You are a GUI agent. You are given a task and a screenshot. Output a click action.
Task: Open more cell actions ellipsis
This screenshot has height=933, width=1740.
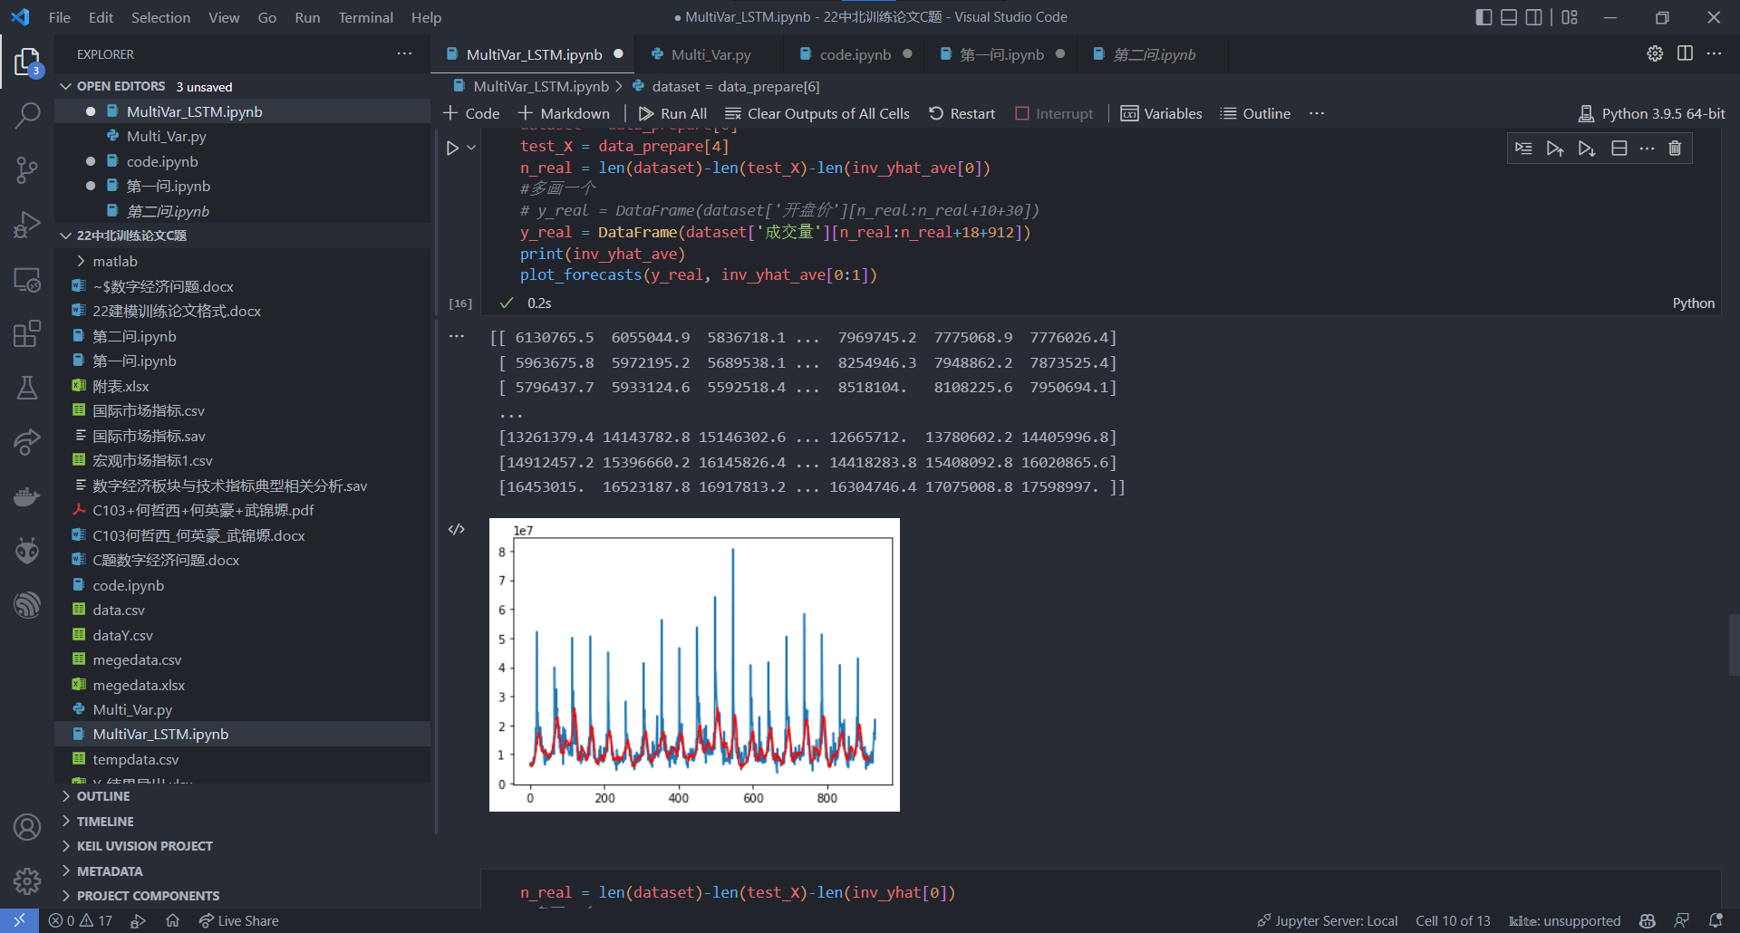tap(1647, 149)
